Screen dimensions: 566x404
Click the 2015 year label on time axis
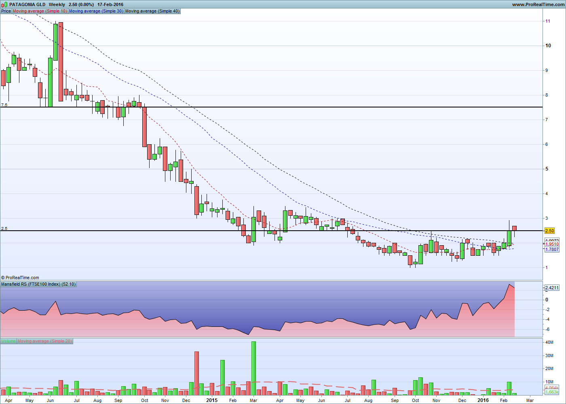(212, 400)
